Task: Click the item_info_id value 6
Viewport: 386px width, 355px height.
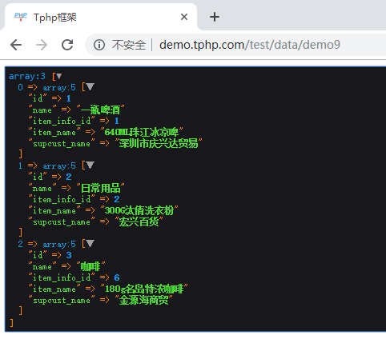Action: [117, 277]
